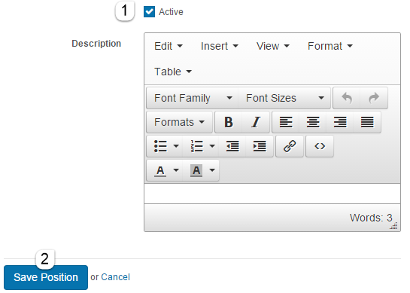410x293 pixels.
Task: Center align the text
Action: [x=313, y=122]
